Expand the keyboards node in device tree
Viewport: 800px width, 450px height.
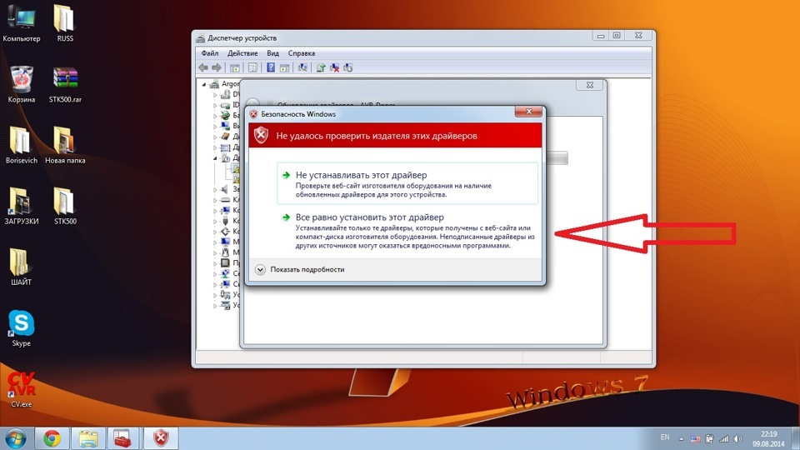(x=215, y=200)
